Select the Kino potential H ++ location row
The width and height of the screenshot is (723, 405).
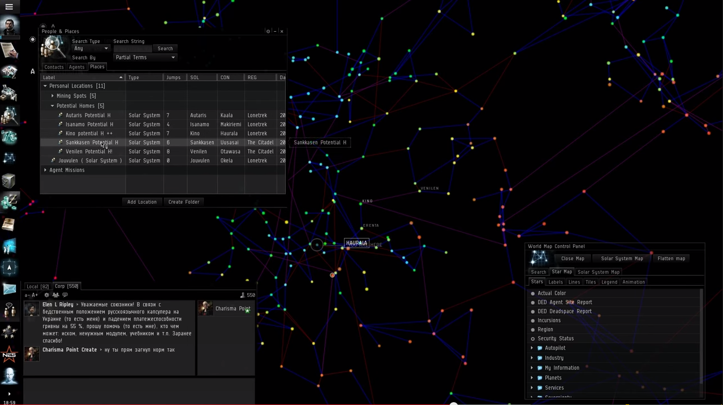[x=162, y=133]
